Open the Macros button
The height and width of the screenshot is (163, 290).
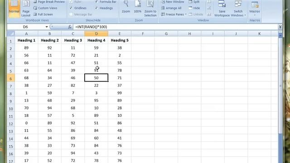255,8
